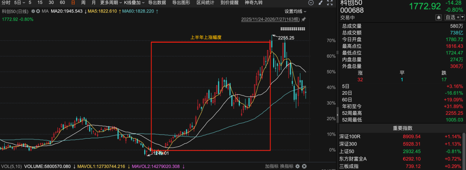Open MA indicator settings gear
The height and width of the screenshot is (170, 466).
coord(33,11)
